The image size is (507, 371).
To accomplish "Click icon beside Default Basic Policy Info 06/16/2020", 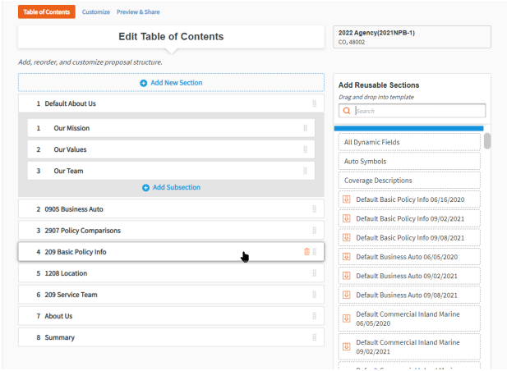I will pyautogui.click(x=347, y=199).
